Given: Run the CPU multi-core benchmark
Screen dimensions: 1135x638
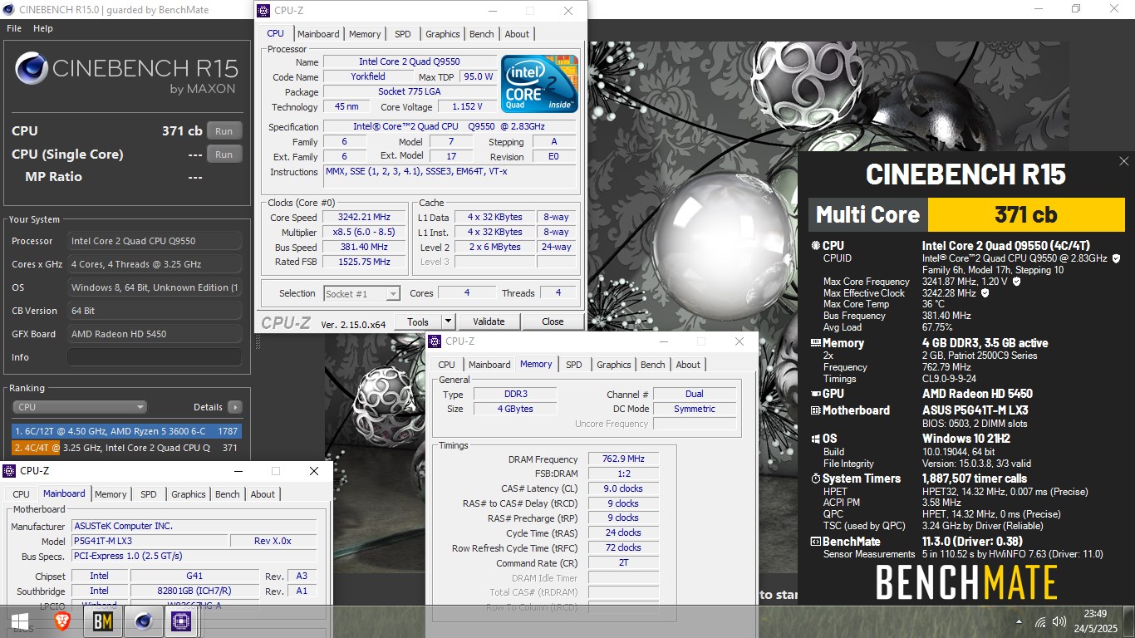Looking at the screenshot, I should 224,131.
